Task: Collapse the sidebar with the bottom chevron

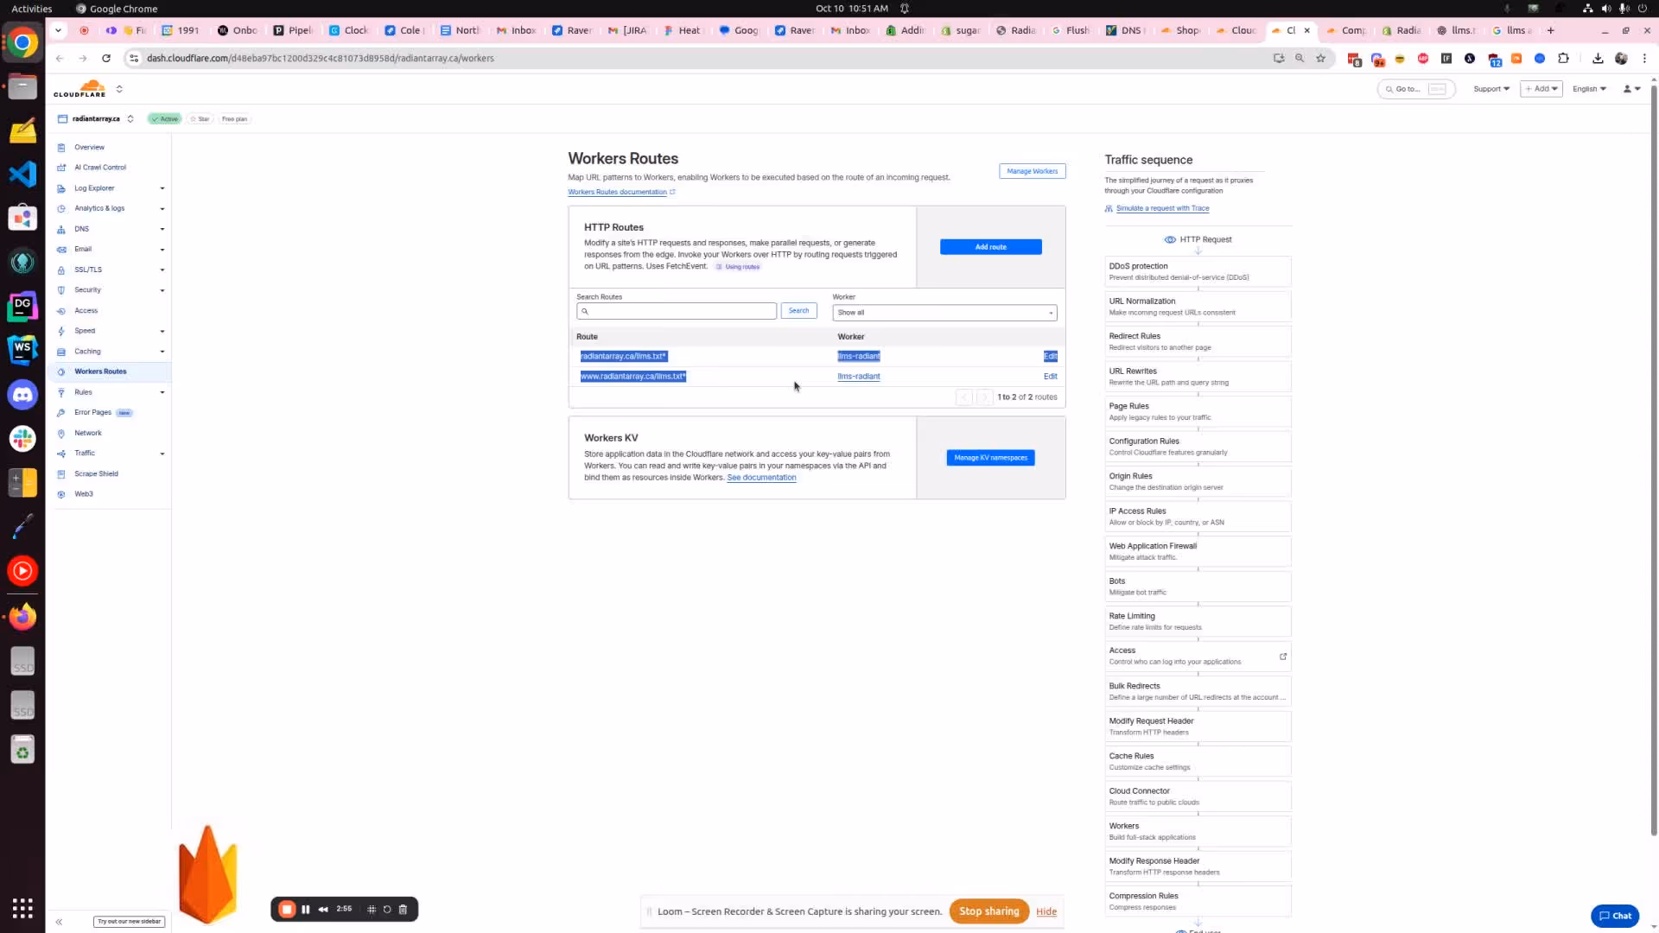Action: click(59, 922)
